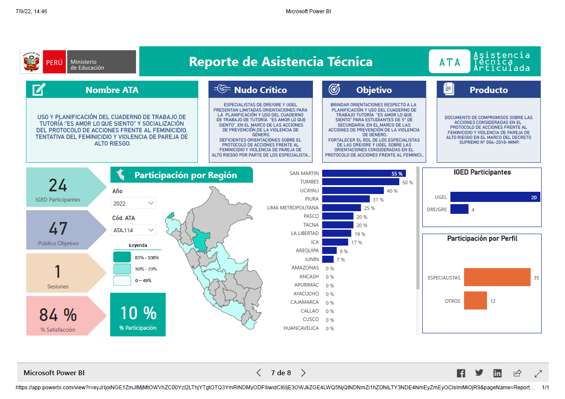
Task: Click the Ministerio de Educación logo text
Action: click(x=87, y=65)
